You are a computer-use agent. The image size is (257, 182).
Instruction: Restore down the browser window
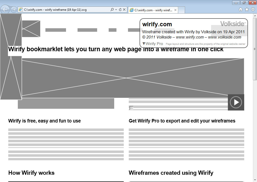[244, 2]
